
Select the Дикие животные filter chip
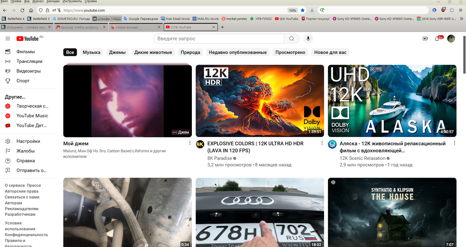point(153,52)
